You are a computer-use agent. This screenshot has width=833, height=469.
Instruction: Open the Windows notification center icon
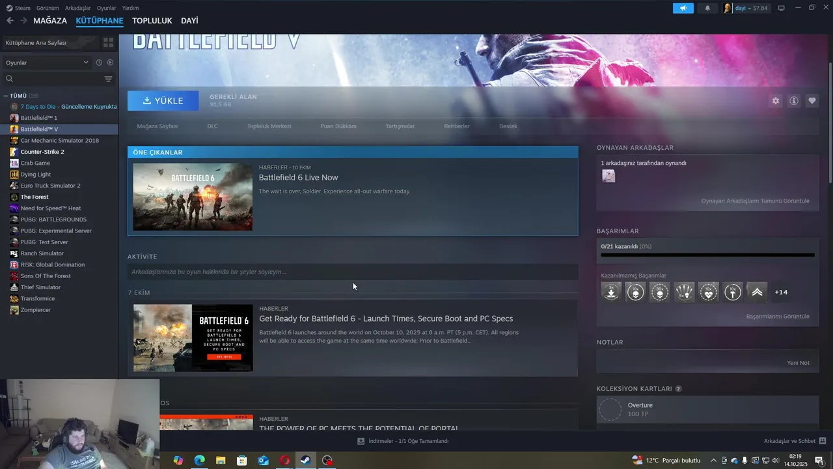[819, 461]
